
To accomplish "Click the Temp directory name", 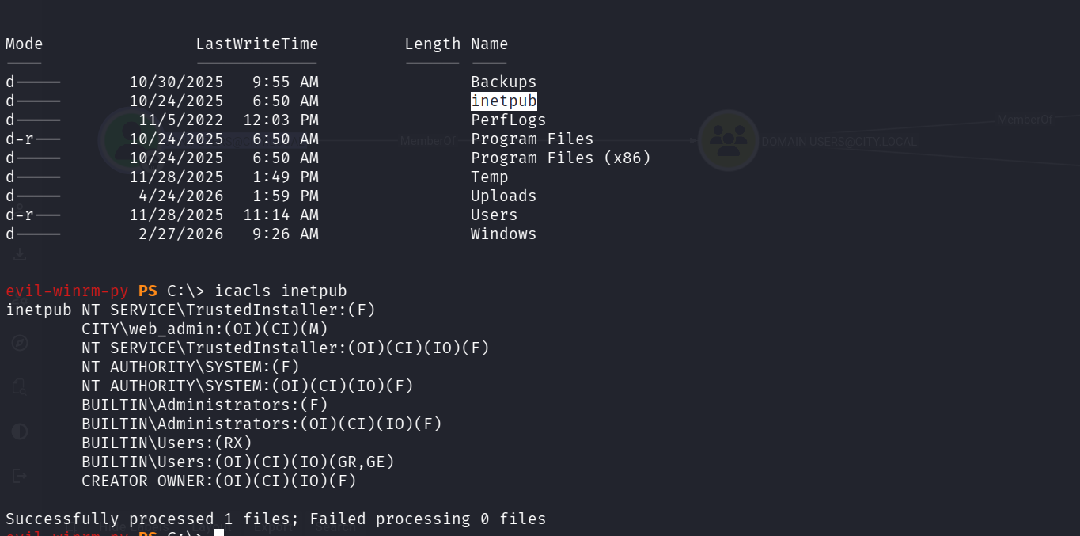I will point(489,177).
